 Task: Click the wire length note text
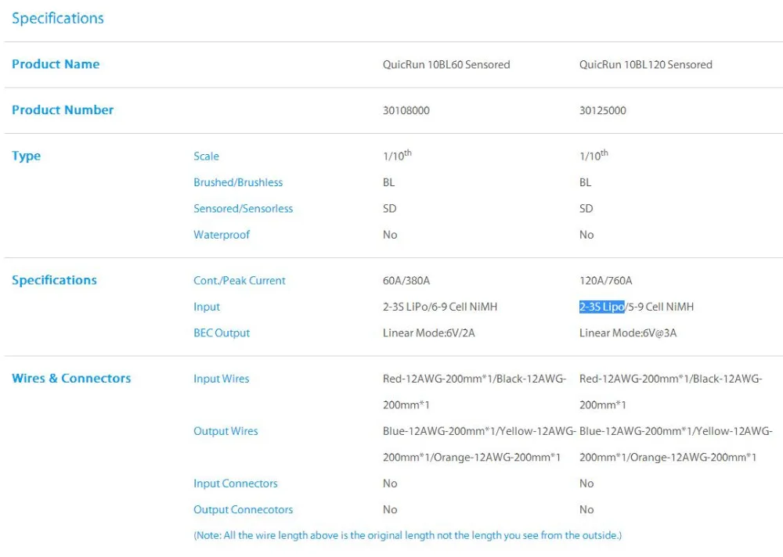tap(407, 536)
